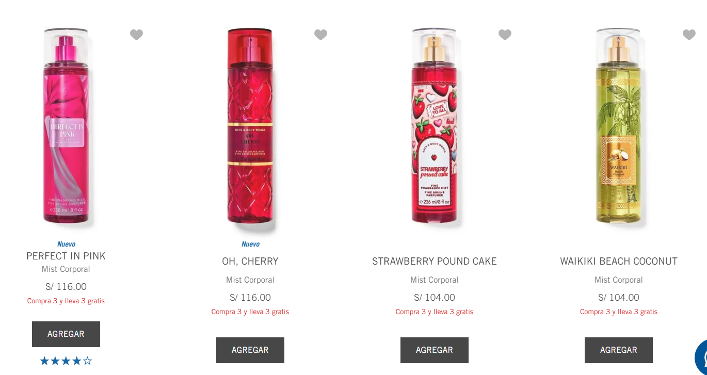Click the heart icon for Waikiki Beach Coconut
This screenshot has width=707, height=375.
click(x=689, y=35)
